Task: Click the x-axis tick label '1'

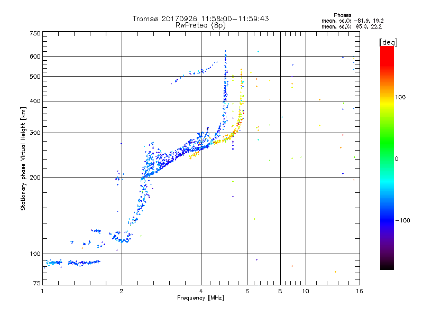Action: click(x=42, y=291)
